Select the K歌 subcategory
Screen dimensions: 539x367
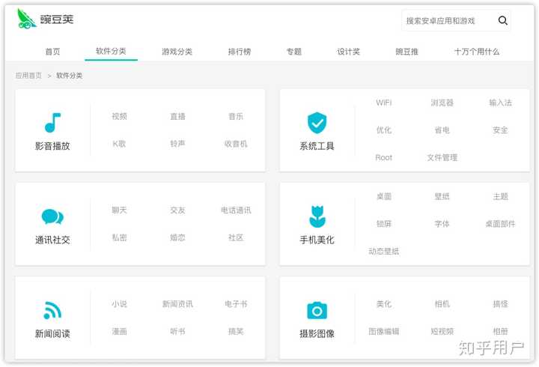point(119,144)
